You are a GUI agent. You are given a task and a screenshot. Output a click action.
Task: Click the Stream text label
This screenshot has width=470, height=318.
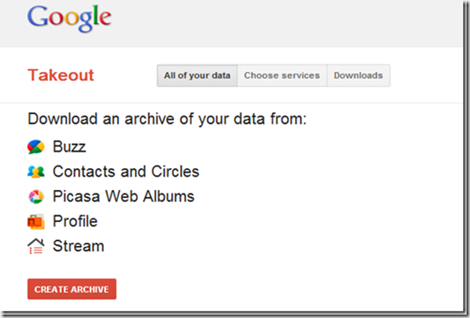tap(79, 246)
